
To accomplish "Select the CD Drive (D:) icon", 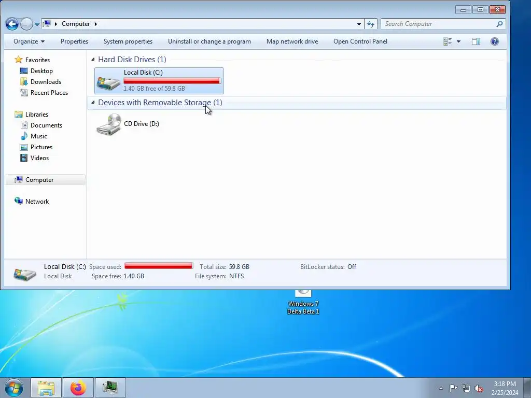I will pos(109,124).
